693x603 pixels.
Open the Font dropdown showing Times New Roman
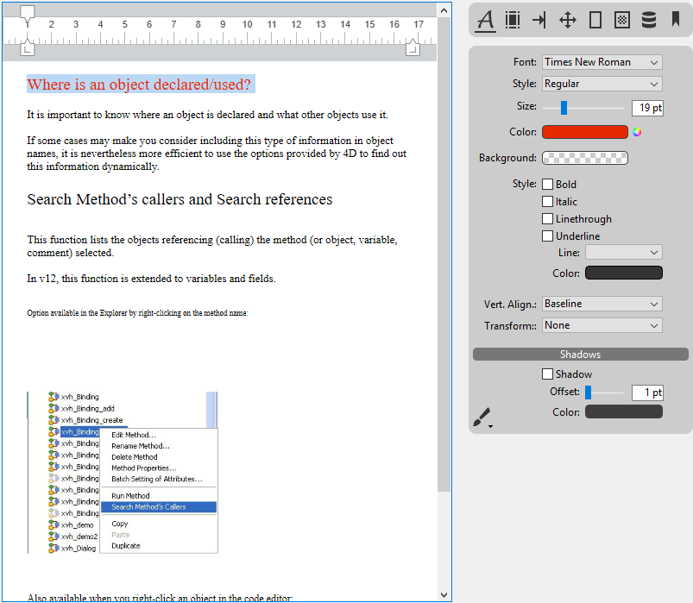point(602,62)
